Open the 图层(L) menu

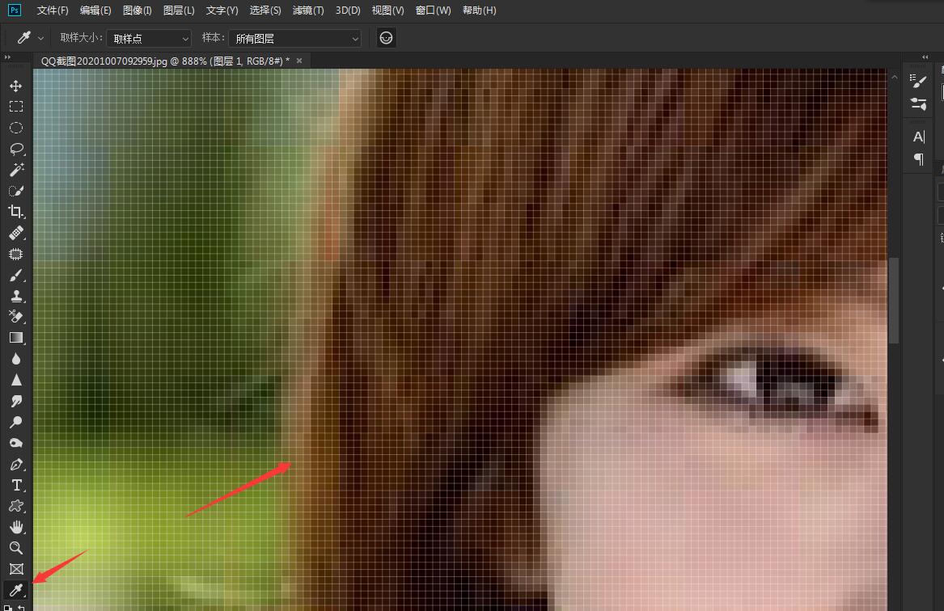pos(179,11)
